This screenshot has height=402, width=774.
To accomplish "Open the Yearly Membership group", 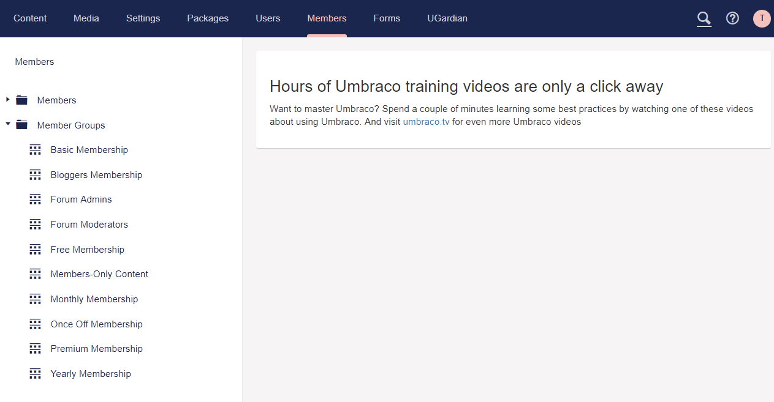I will pyautogui.click(x=91, y=374).
